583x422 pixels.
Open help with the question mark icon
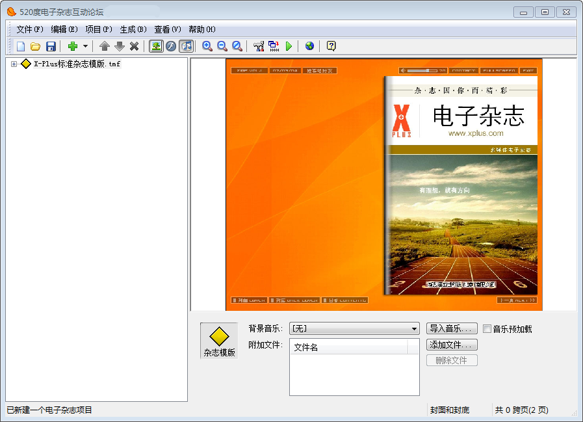(331, 46)
